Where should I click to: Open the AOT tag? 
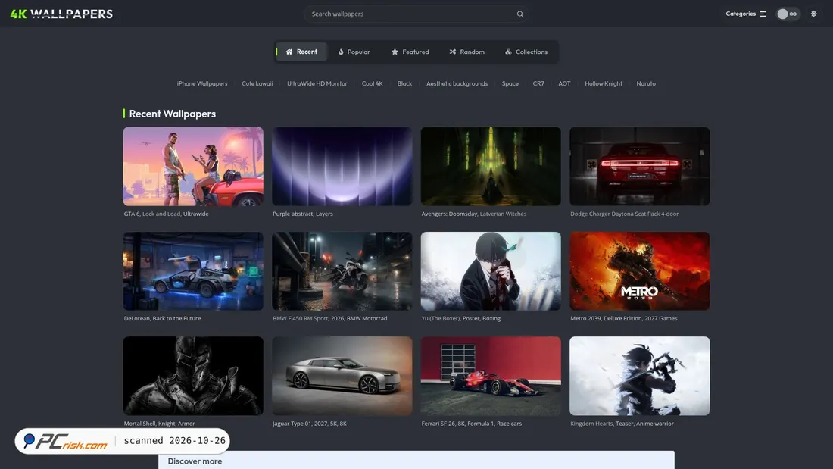(564, 83)
